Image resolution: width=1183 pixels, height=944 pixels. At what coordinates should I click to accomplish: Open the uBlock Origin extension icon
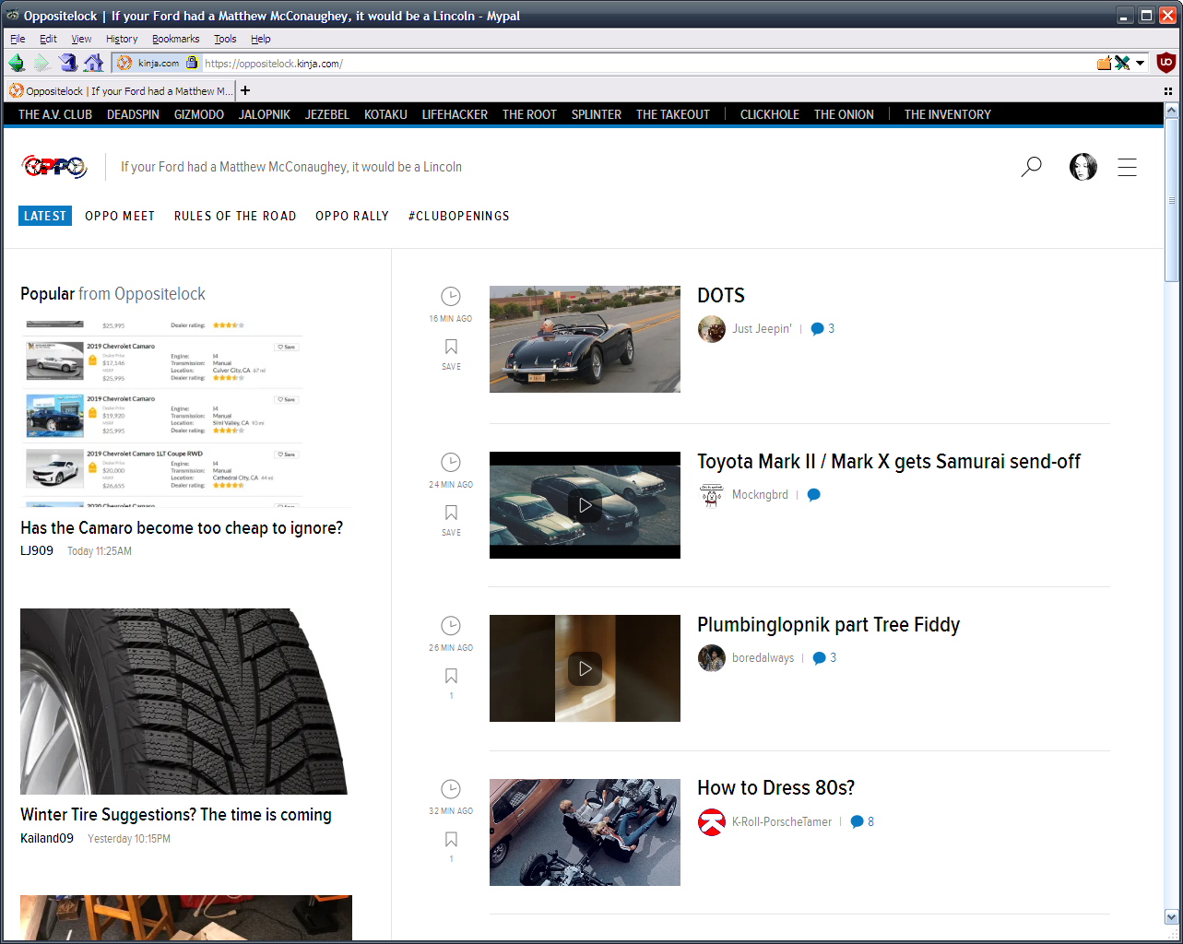tap(1166, 63)
